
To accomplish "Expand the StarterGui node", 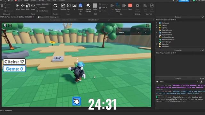I will coord(157,44).
